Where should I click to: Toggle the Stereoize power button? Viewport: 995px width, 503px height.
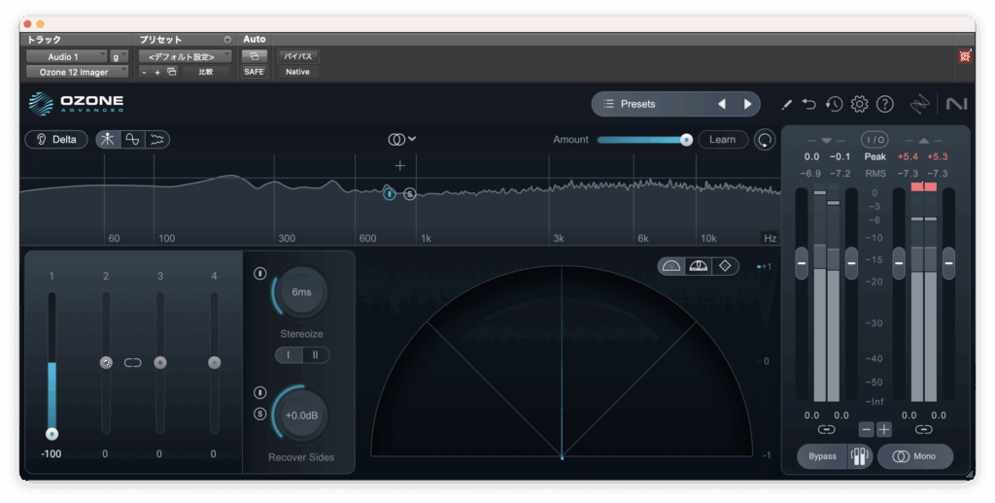259,274
